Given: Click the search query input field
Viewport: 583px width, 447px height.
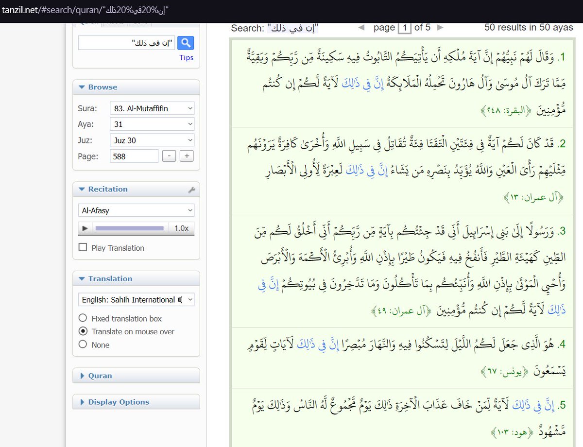Looking at the screenshot, I should pos(126,43).
